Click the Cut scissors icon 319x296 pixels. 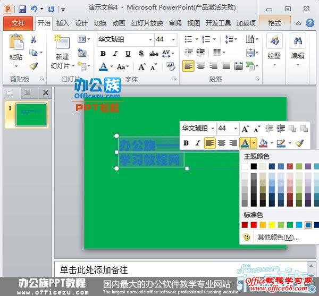coord(33,40)
